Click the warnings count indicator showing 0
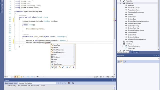The width and height of the screenshot is (160, 90). point(22,77)
